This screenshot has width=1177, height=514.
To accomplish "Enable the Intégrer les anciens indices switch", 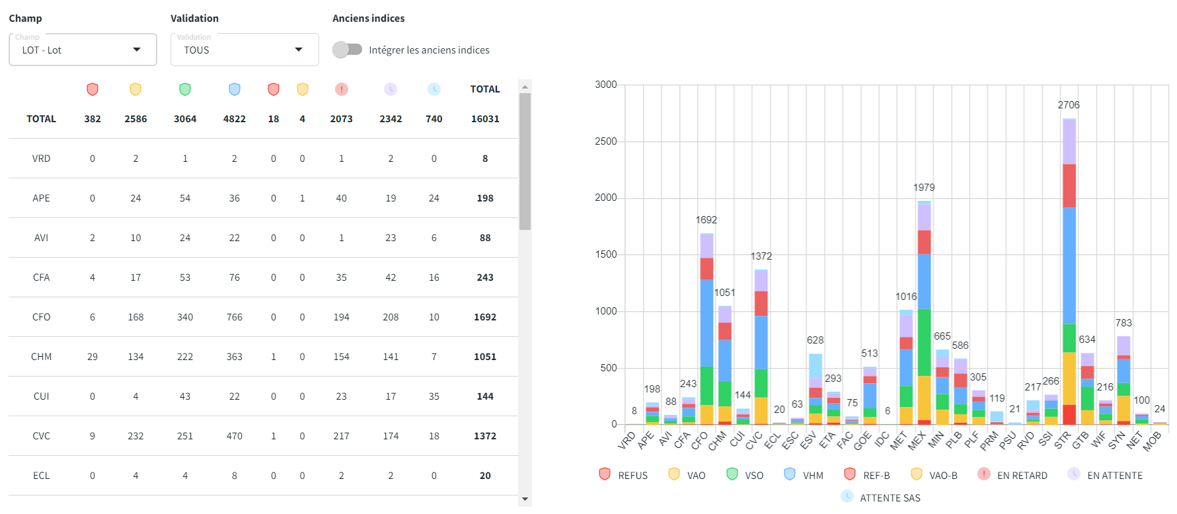I will pos(347,50).
